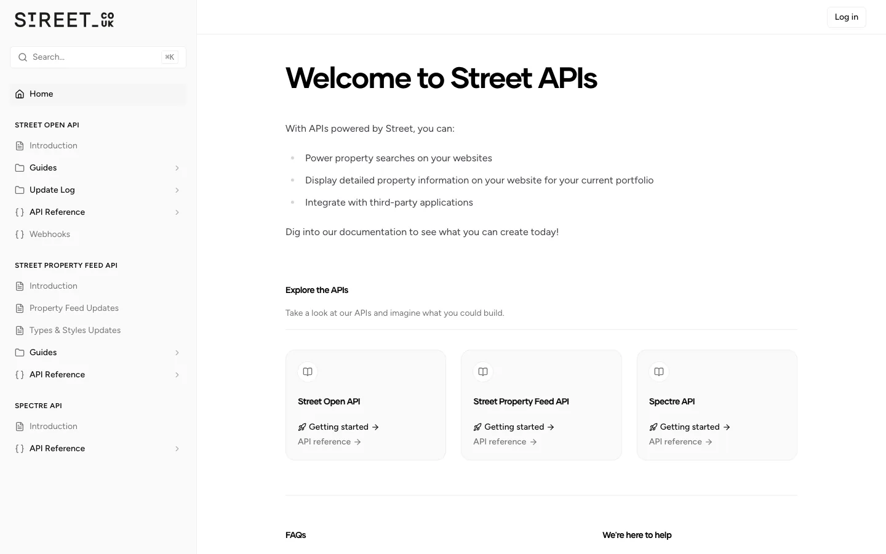This screenshot has width=886, height=554.
Task: Click the Search input field
Action: tap(98, 57)
